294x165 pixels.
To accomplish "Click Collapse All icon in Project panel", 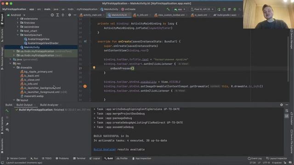I will click(63, 15).
